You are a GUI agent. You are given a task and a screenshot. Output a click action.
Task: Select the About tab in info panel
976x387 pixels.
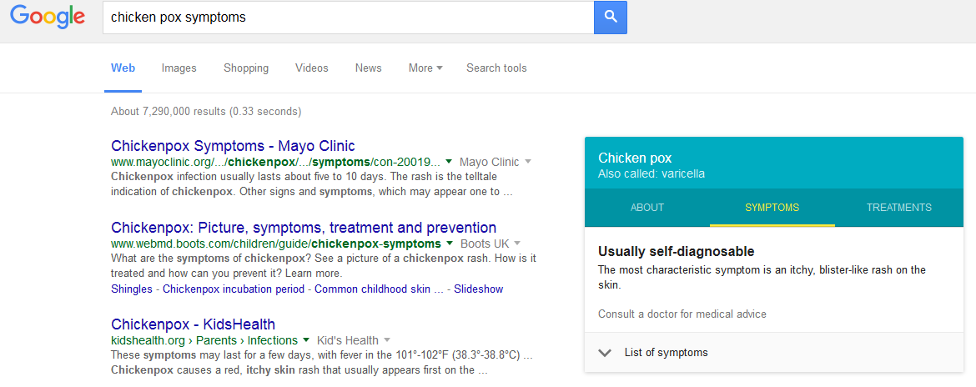tap(647, 208)
